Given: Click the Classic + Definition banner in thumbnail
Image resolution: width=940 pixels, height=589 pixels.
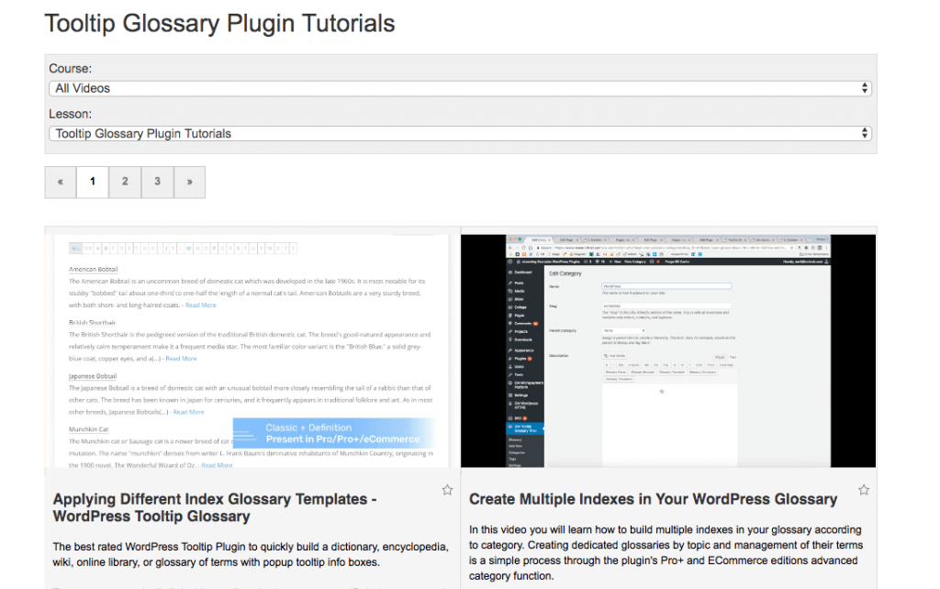Looking at the screenshot, I should 332,433.
